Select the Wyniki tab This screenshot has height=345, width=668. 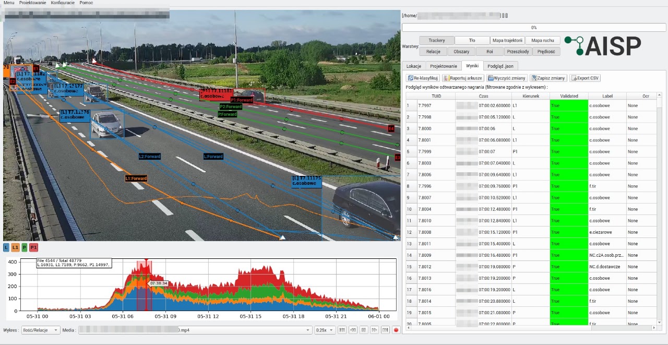pos(472,66)
